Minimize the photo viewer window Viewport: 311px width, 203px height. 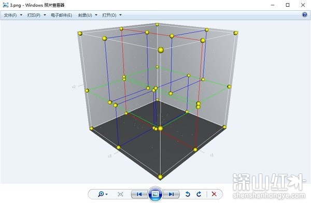pos(273,5)
